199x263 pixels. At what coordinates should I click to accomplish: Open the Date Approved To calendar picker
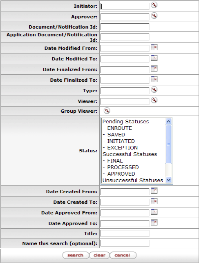[154, 223]
